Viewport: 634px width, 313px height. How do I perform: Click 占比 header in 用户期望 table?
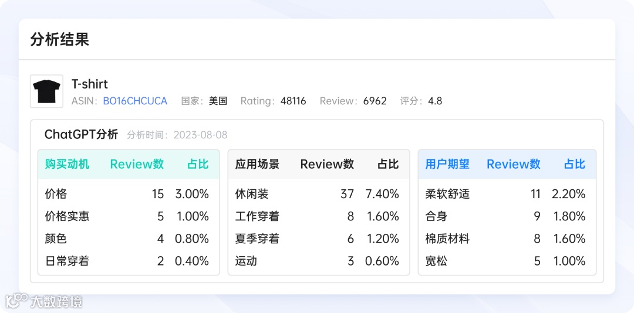(x=575, y=164)
